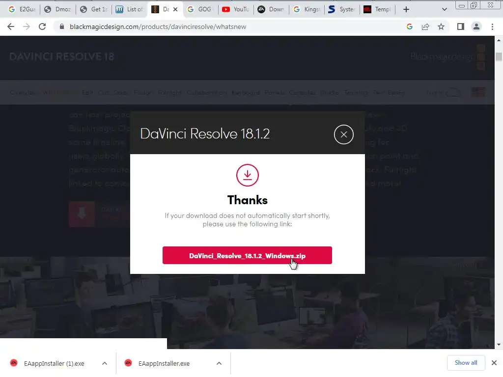503x377 pixels.
Task: Click the padlock site info icon
Action: coord(62,27)
